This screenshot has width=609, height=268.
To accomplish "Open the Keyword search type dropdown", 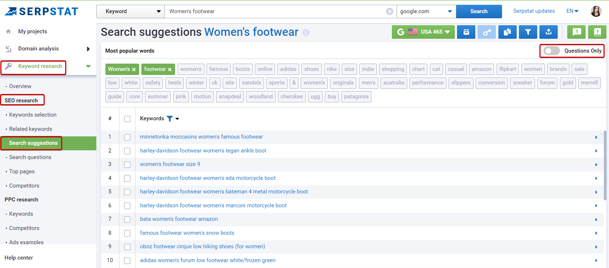I will (x=130, y=11).
